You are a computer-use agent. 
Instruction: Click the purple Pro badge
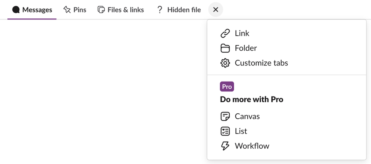tap(227, 87)
